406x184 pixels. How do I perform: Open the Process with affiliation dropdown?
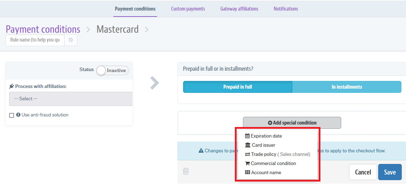pyautogui.click(x=71, y=99)
